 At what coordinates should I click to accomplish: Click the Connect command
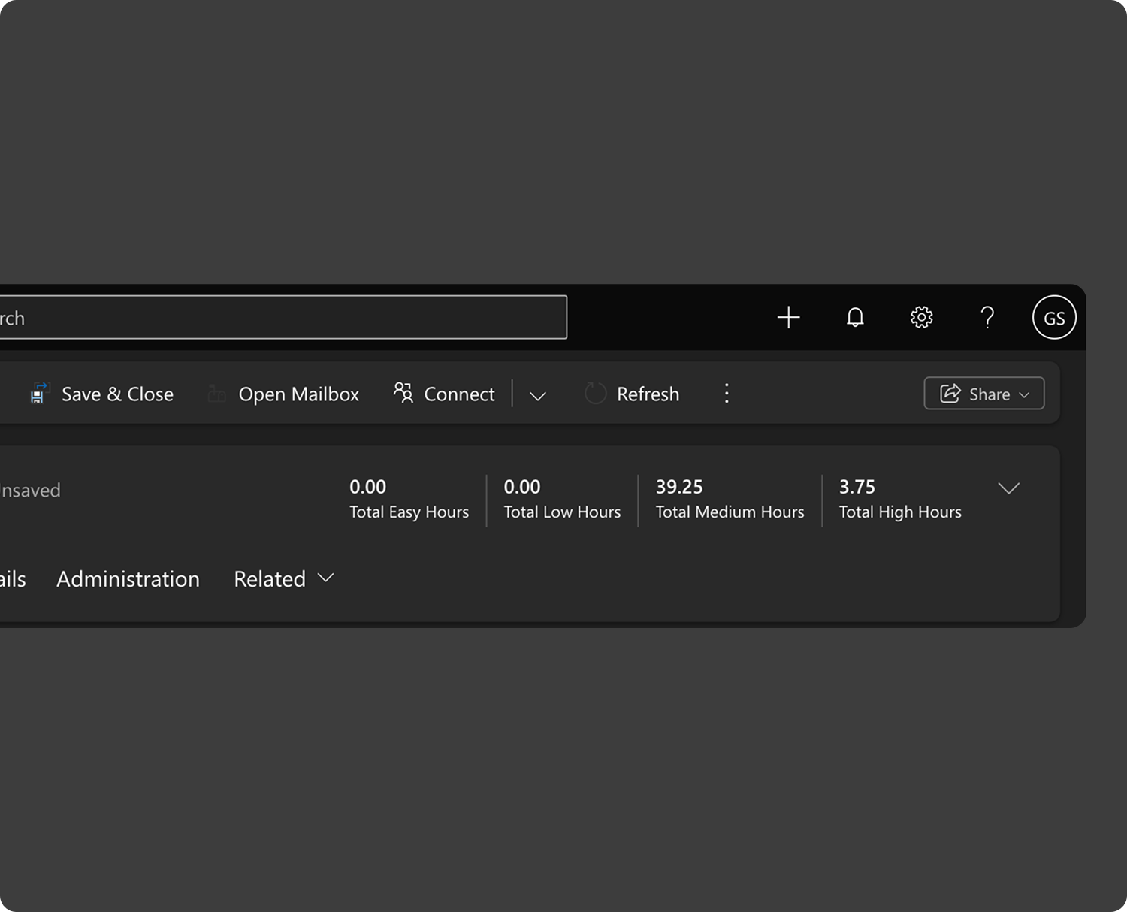coord(444,394)
